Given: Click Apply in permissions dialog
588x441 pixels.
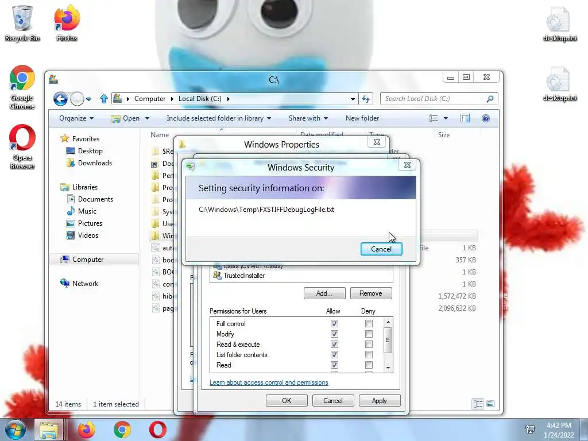Looking at the screenshot, I should [380, 400].
